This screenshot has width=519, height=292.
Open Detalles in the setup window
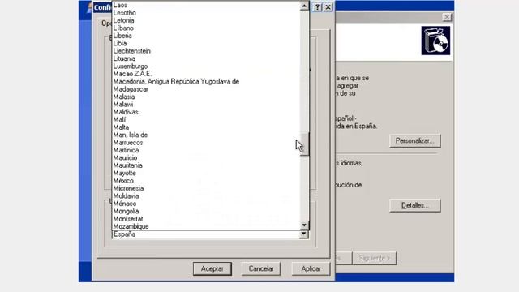click(414, 205)
